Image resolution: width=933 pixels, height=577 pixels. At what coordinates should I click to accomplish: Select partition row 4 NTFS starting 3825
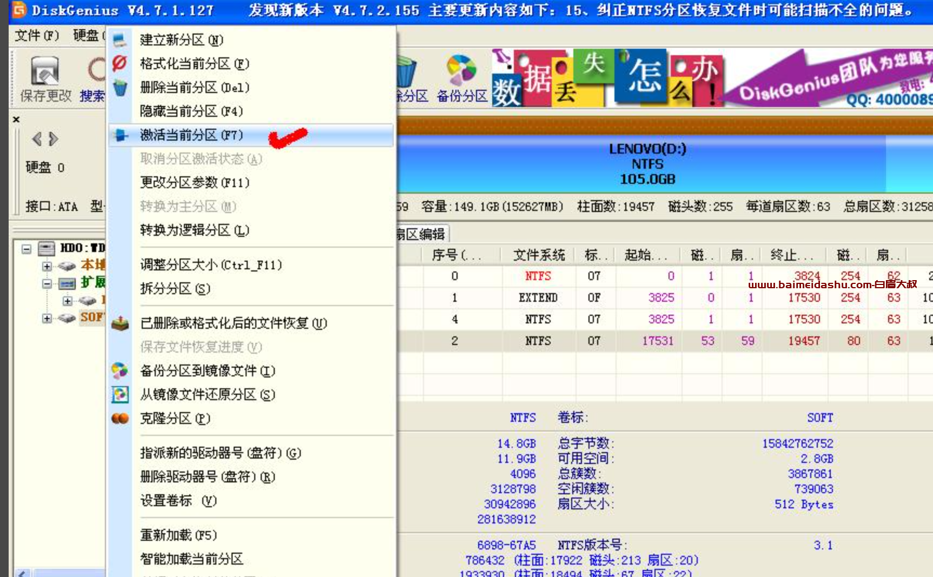(665, 320)
